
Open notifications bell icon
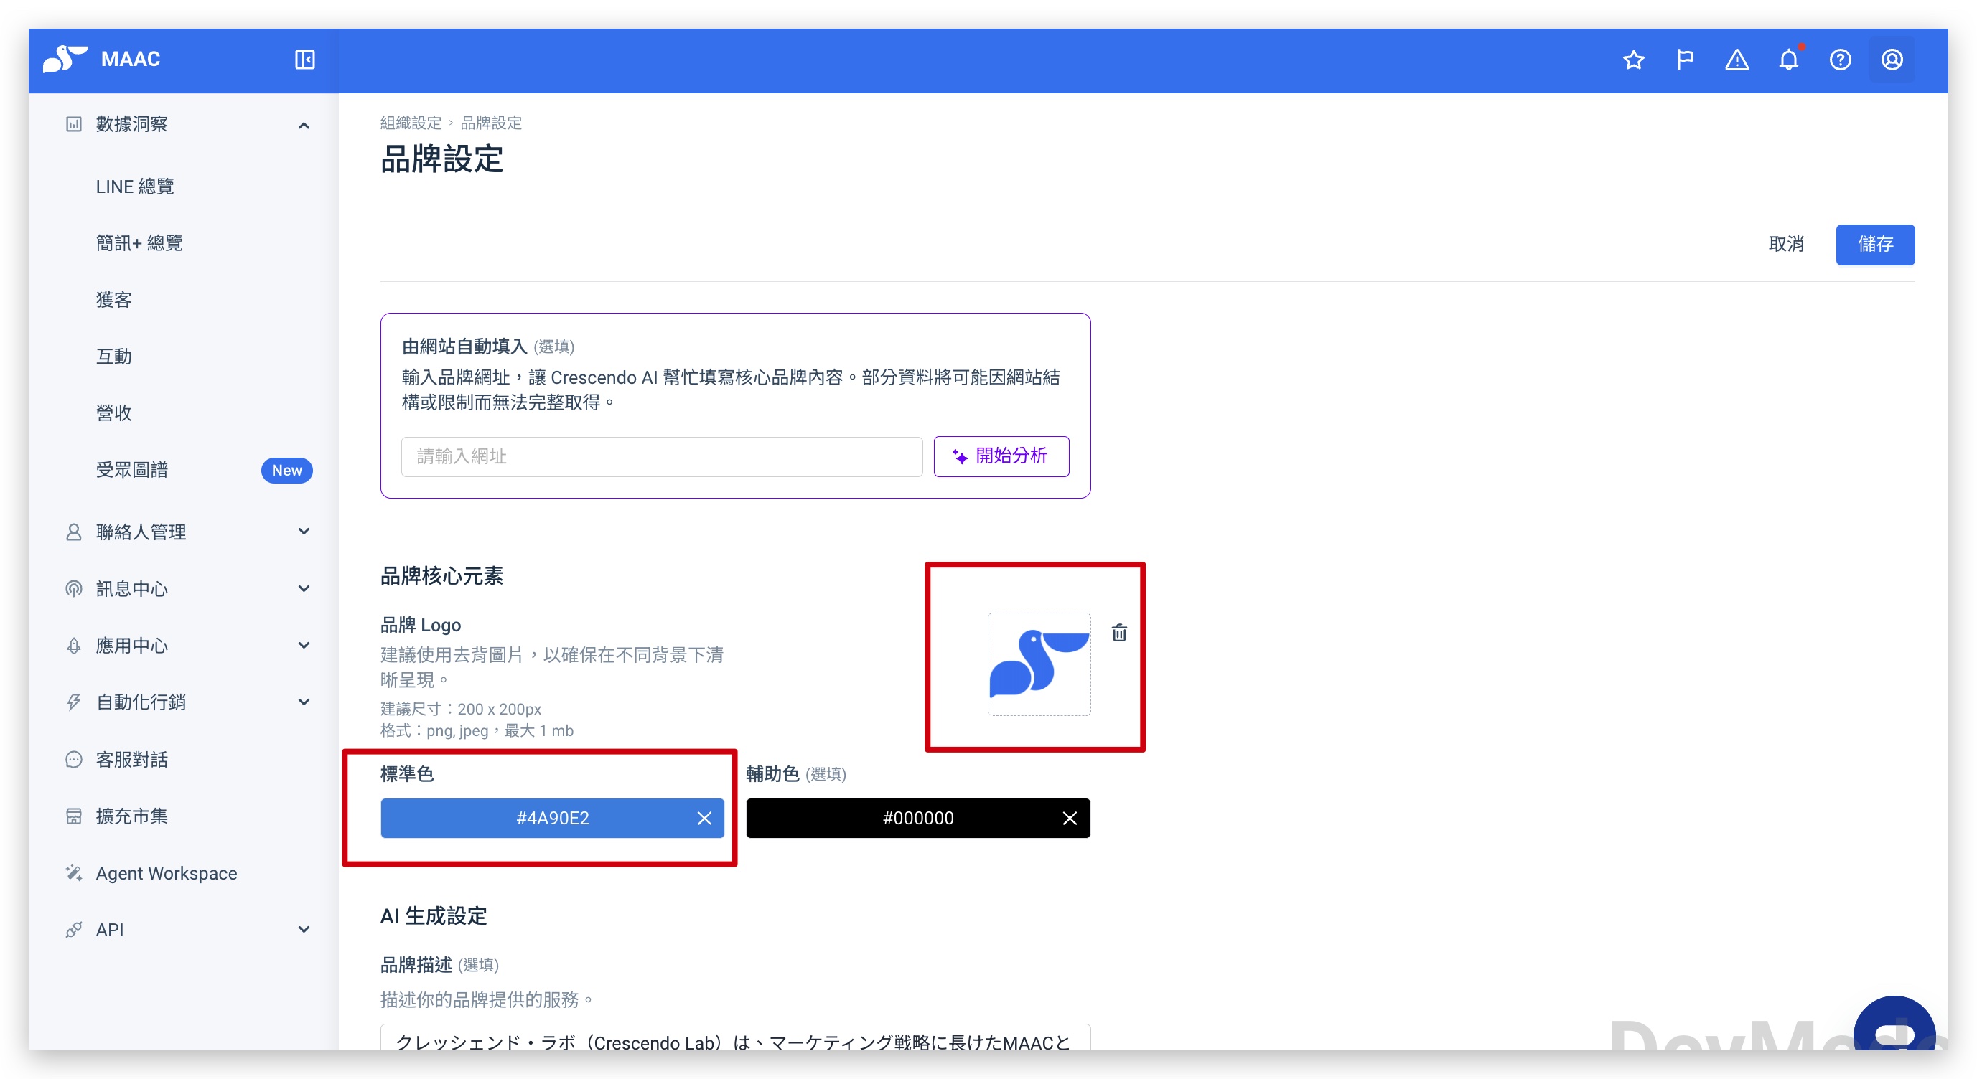pyautogui.click(x=1788, y=60)
